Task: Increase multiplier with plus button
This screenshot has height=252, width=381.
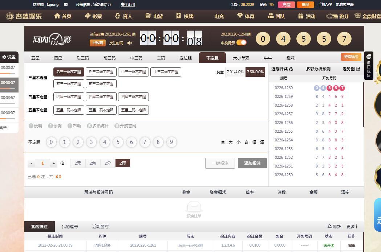Action: 54,163
